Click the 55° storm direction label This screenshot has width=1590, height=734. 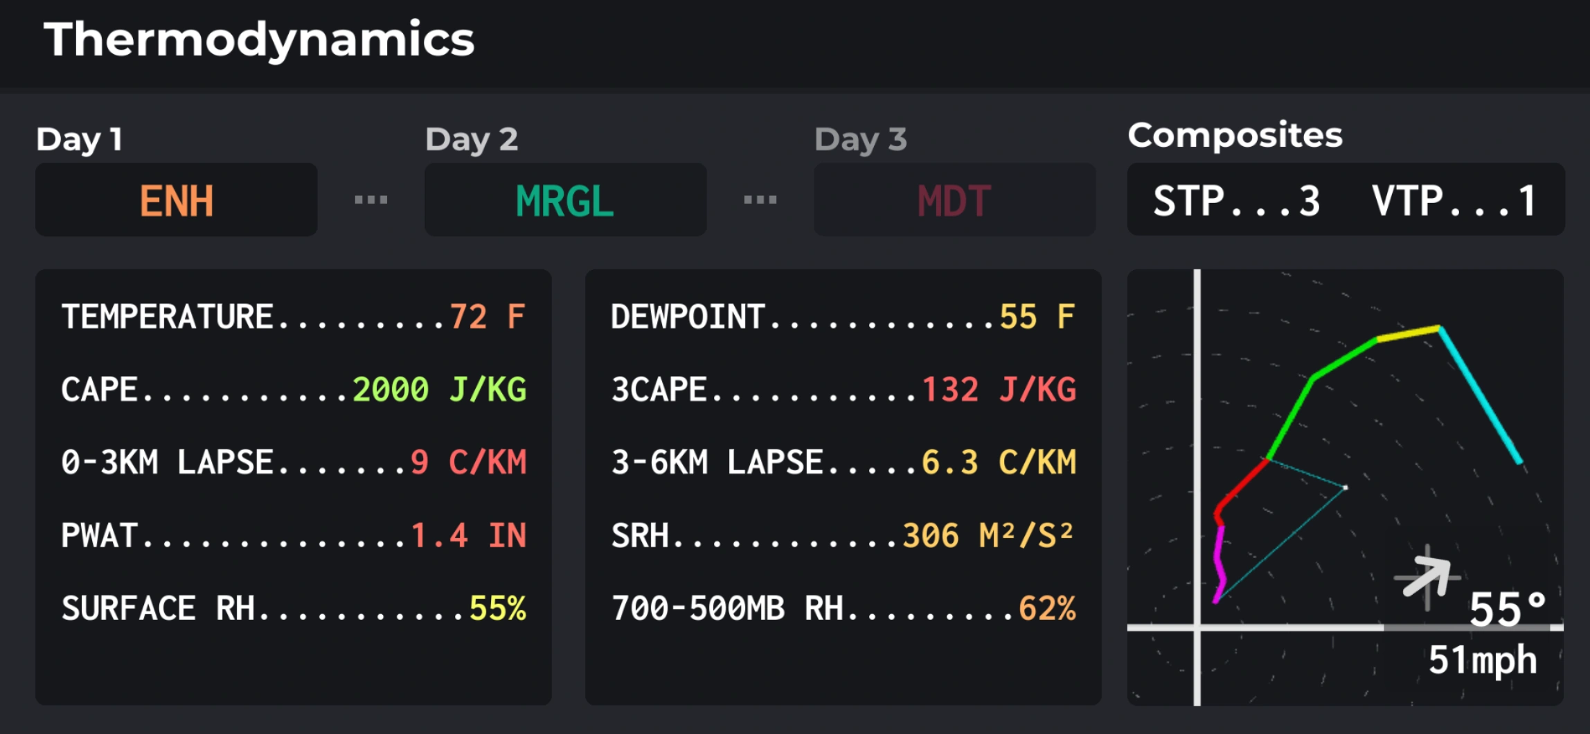1507,609
